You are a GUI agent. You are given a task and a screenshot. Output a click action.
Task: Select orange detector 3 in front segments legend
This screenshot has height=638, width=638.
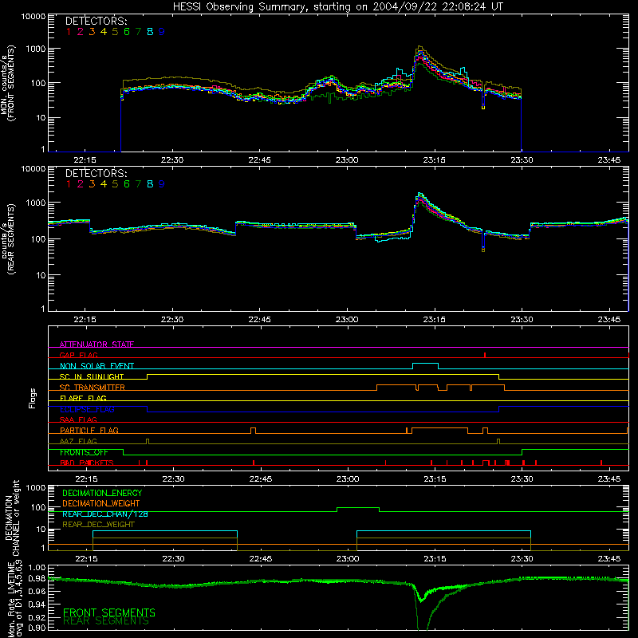pyautogui.click(x=92, y=32)
